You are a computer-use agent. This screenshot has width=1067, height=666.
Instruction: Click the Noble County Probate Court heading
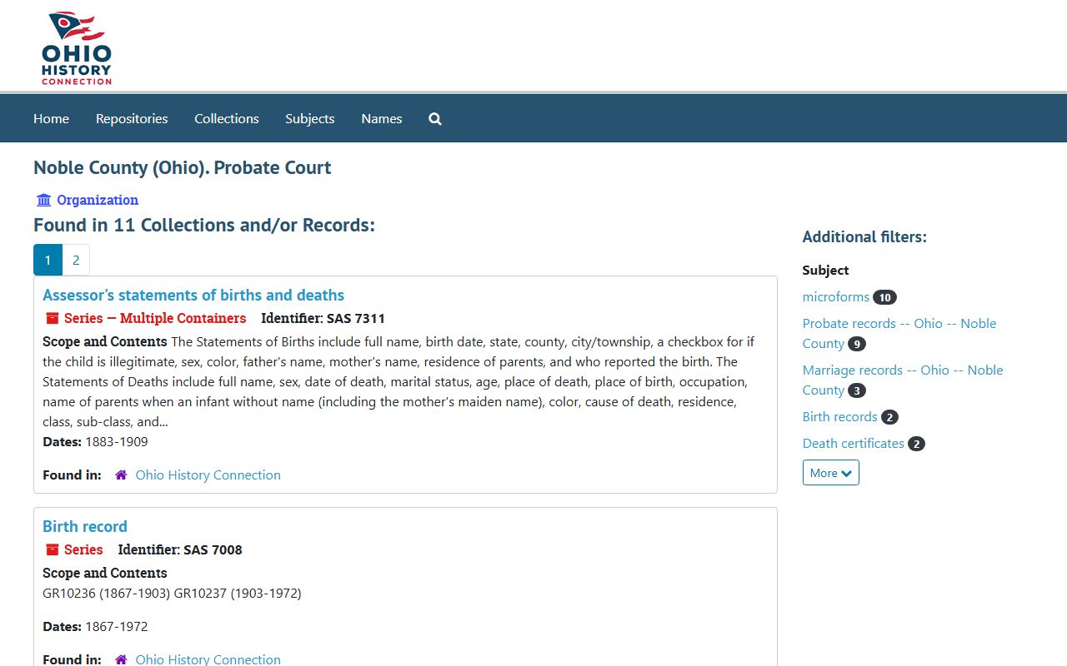tap(183, 167)
